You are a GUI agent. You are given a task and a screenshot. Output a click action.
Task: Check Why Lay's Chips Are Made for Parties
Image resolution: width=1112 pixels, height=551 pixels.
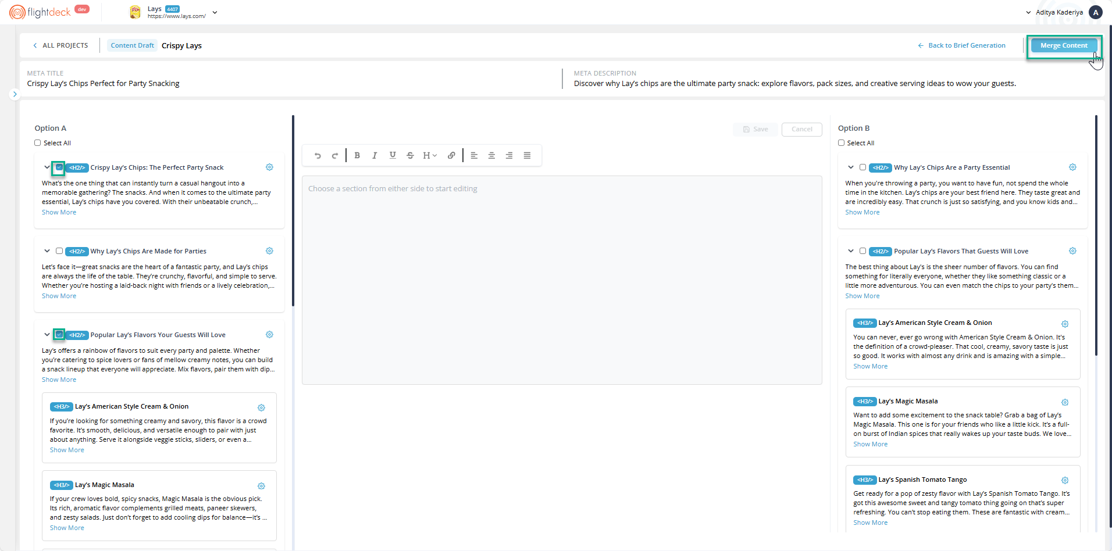[x=59, y=251]
